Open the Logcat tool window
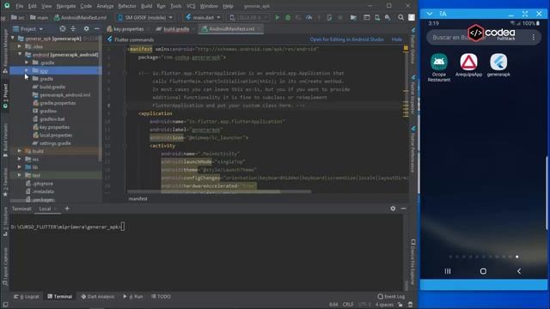The width and height of the screenshot is (550, 309). coord(27,296)
